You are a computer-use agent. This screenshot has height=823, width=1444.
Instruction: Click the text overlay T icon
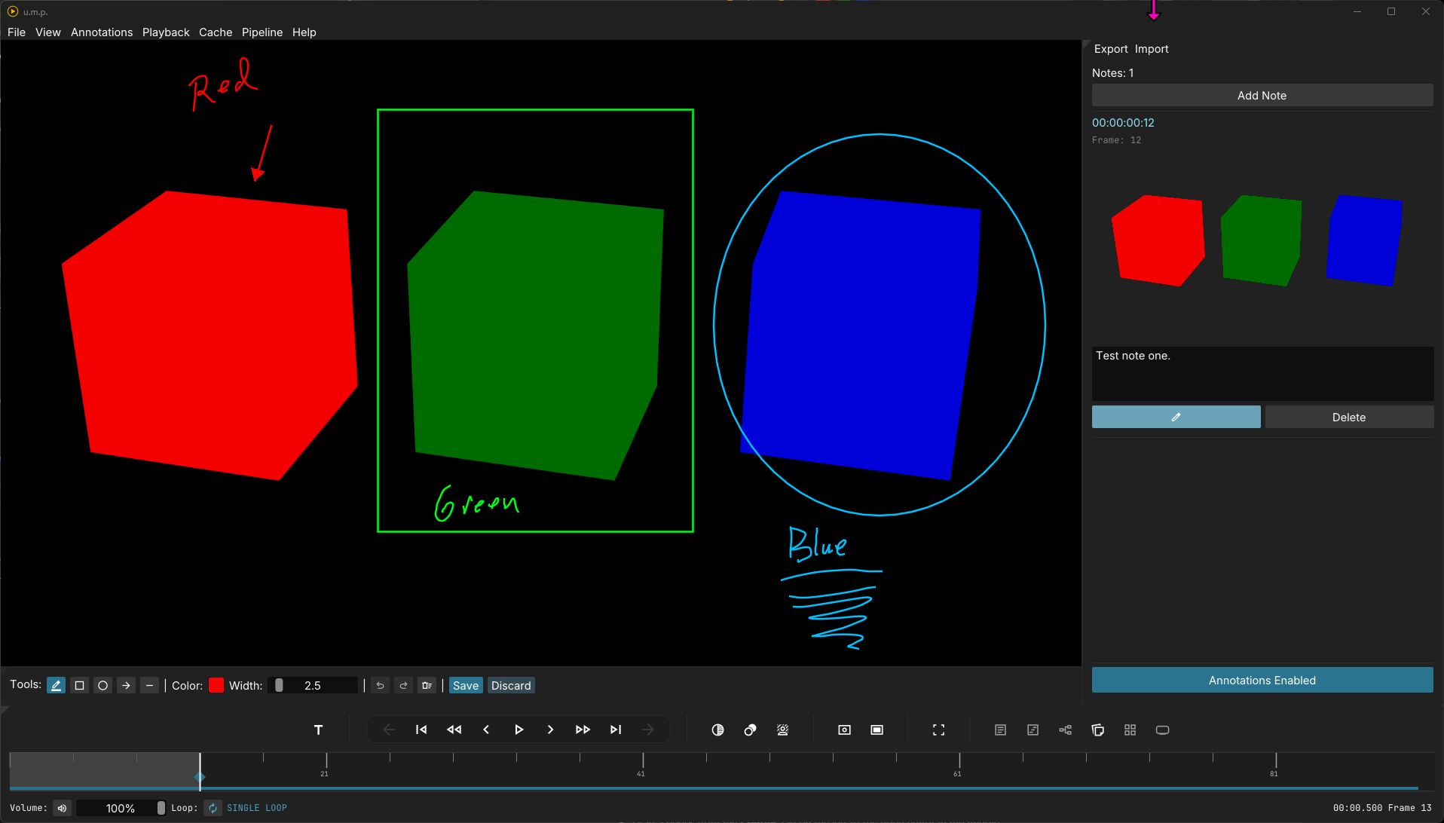coord(318,730)
